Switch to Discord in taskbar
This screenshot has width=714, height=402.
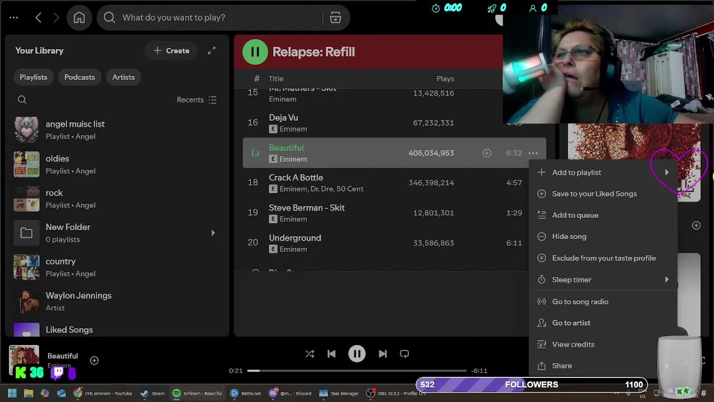(291, 394)
